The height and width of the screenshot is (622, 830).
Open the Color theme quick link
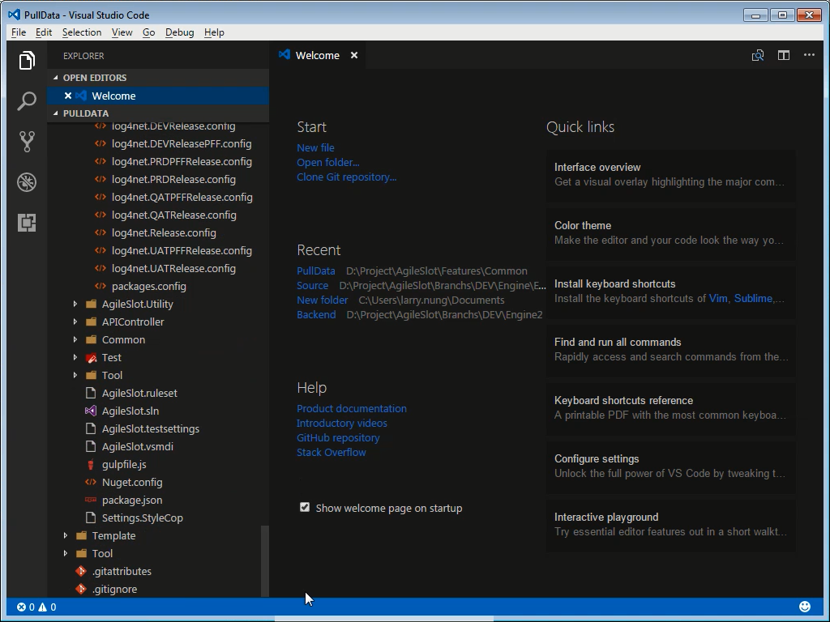pyautogui.click(x=670, y=232)
